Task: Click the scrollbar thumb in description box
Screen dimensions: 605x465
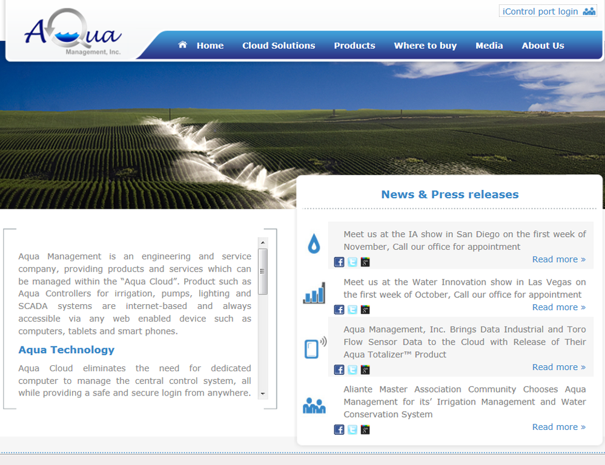Action: pyautogui.click(x=263, y=272)
